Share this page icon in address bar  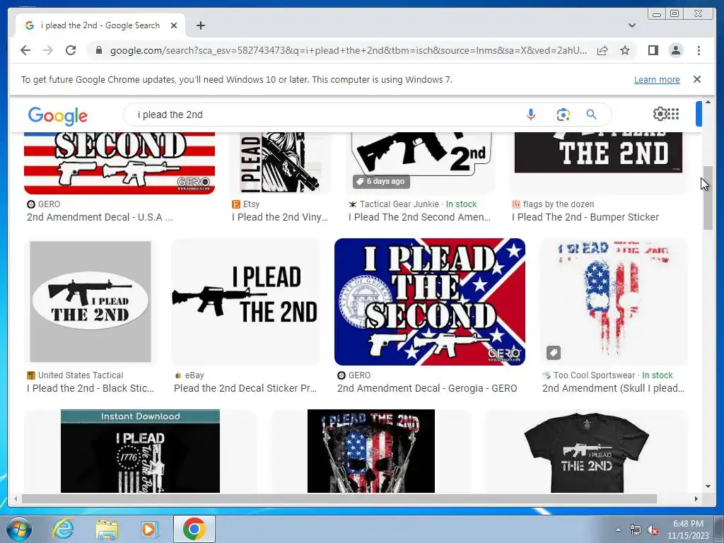point(602,50)
